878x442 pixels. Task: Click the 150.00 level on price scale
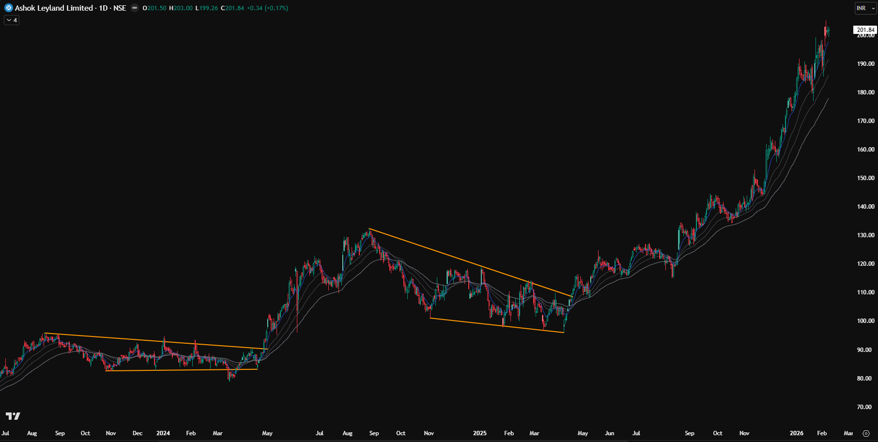pyautogui.click(x=865, y=178)
